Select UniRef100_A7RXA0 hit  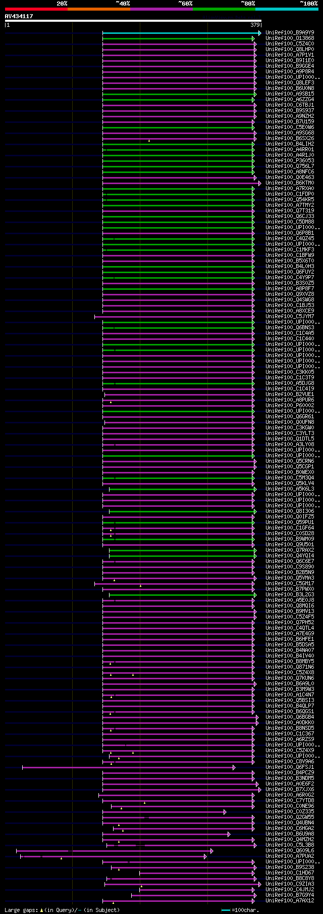point(290,189)
